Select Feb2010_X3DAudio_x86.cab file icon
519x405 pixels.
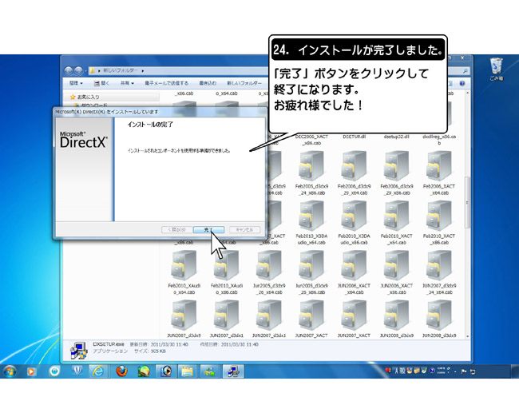(x=354, y=216)
